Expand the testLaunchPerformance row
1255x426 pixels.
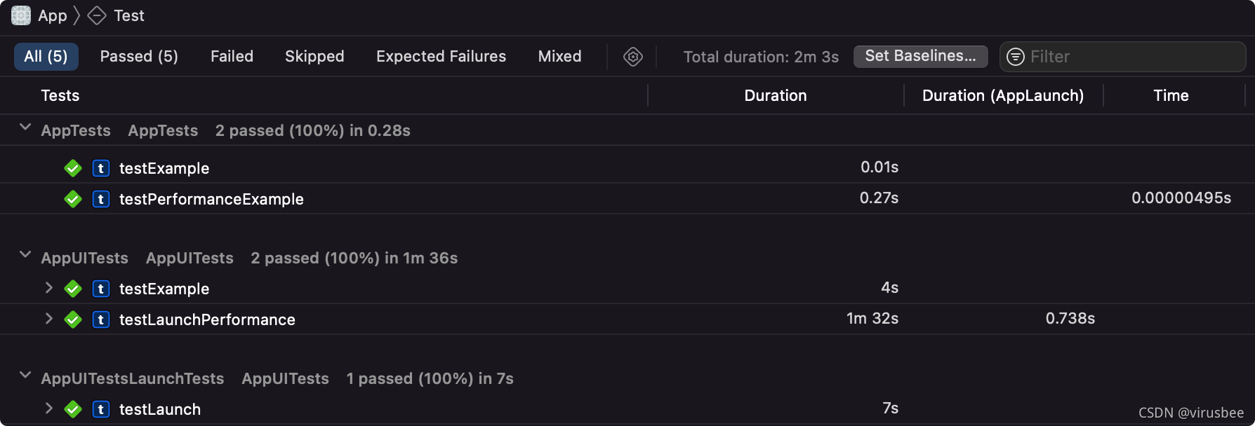(x=48, y=319)
